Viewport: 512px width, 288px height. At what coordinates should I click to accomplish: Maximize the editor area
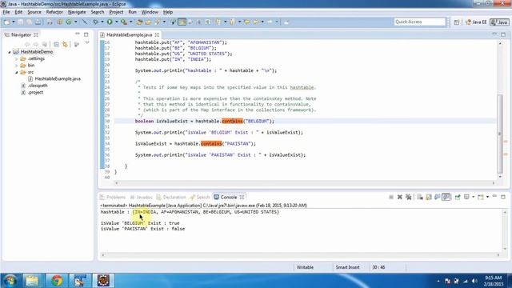[x=503, y=34]
